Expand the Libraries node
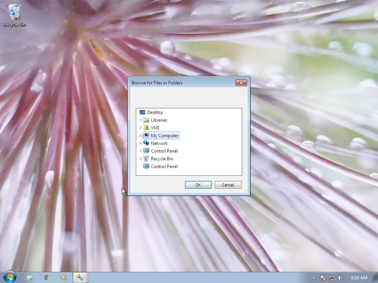The height and width of the screenshot is (283, 378). point(141,120)
